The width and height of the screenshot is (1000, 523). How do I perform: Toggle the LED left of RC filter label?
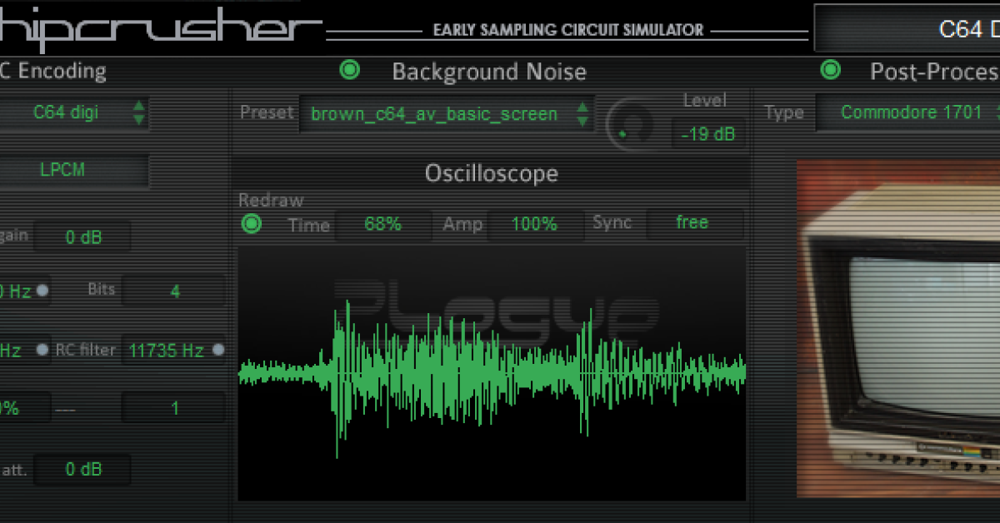click(42, 351)
